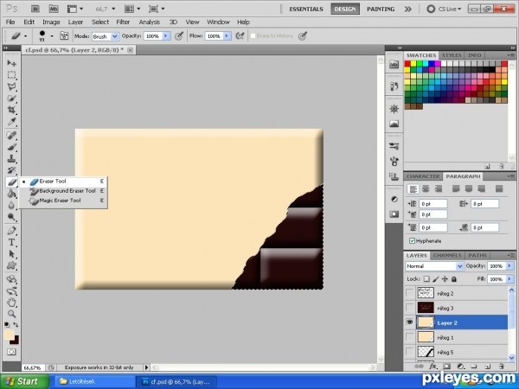Select the Crop tool
Screen dimensions: 519x389
(x=11, y=110)
